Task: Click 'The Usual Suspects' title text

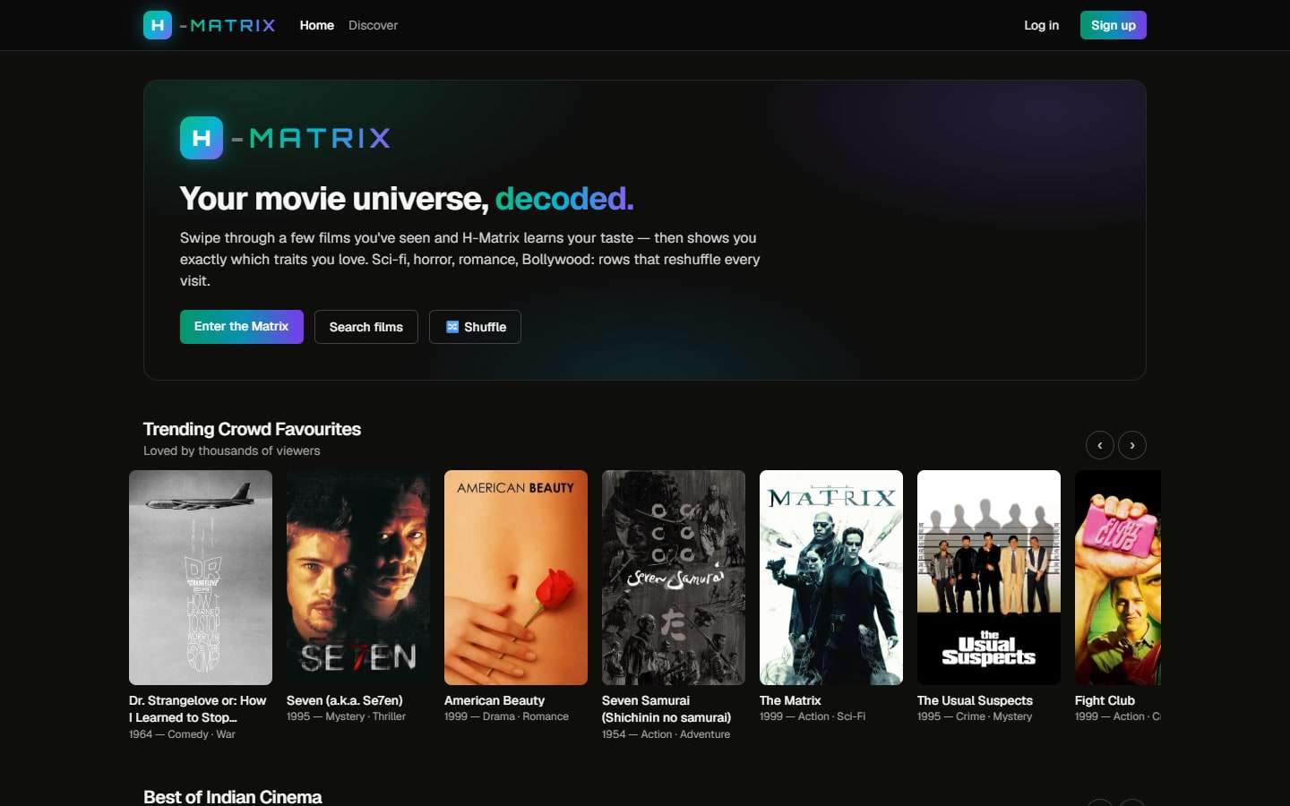Action: click(975, 700)
